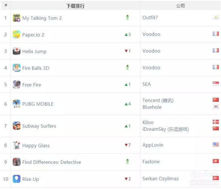Viewport: 221px width, 189px height.
Task: Open the Outfit7 company link
Action: pyautogui.click(x=150, y=18)
